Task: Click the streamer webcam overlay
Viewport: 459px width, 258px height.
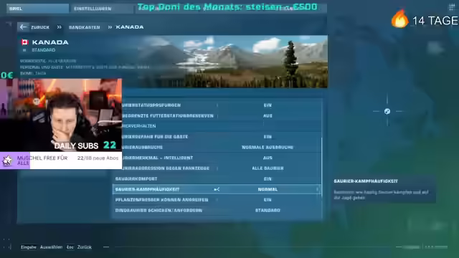Action: 61,115
